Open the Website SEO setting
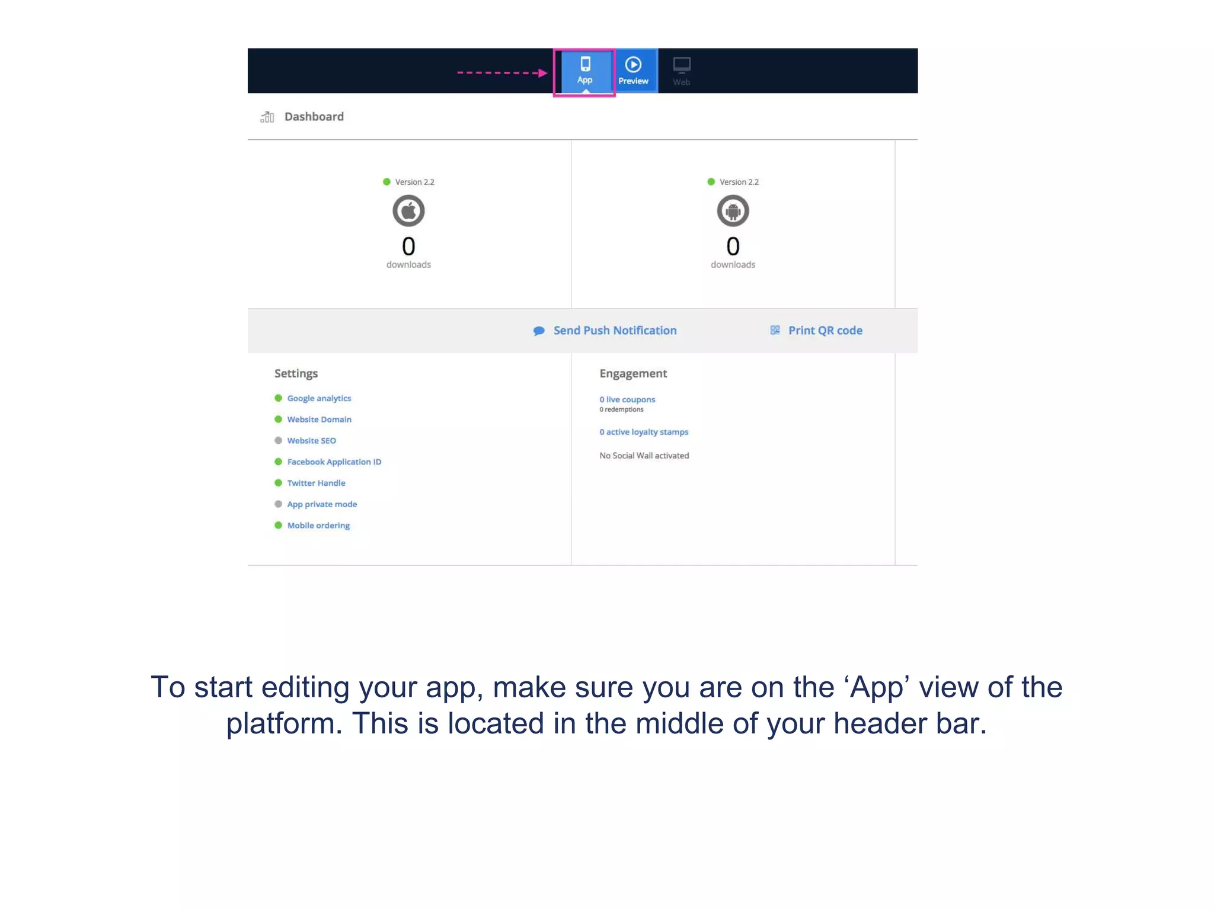The width and height of the screenshot is (1214, 910). [x=311, y=441]
